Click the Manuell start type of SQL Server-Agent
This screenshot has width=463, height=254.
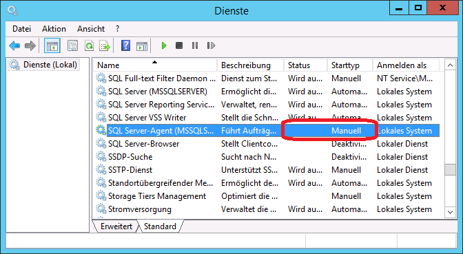tap(346, 130)
